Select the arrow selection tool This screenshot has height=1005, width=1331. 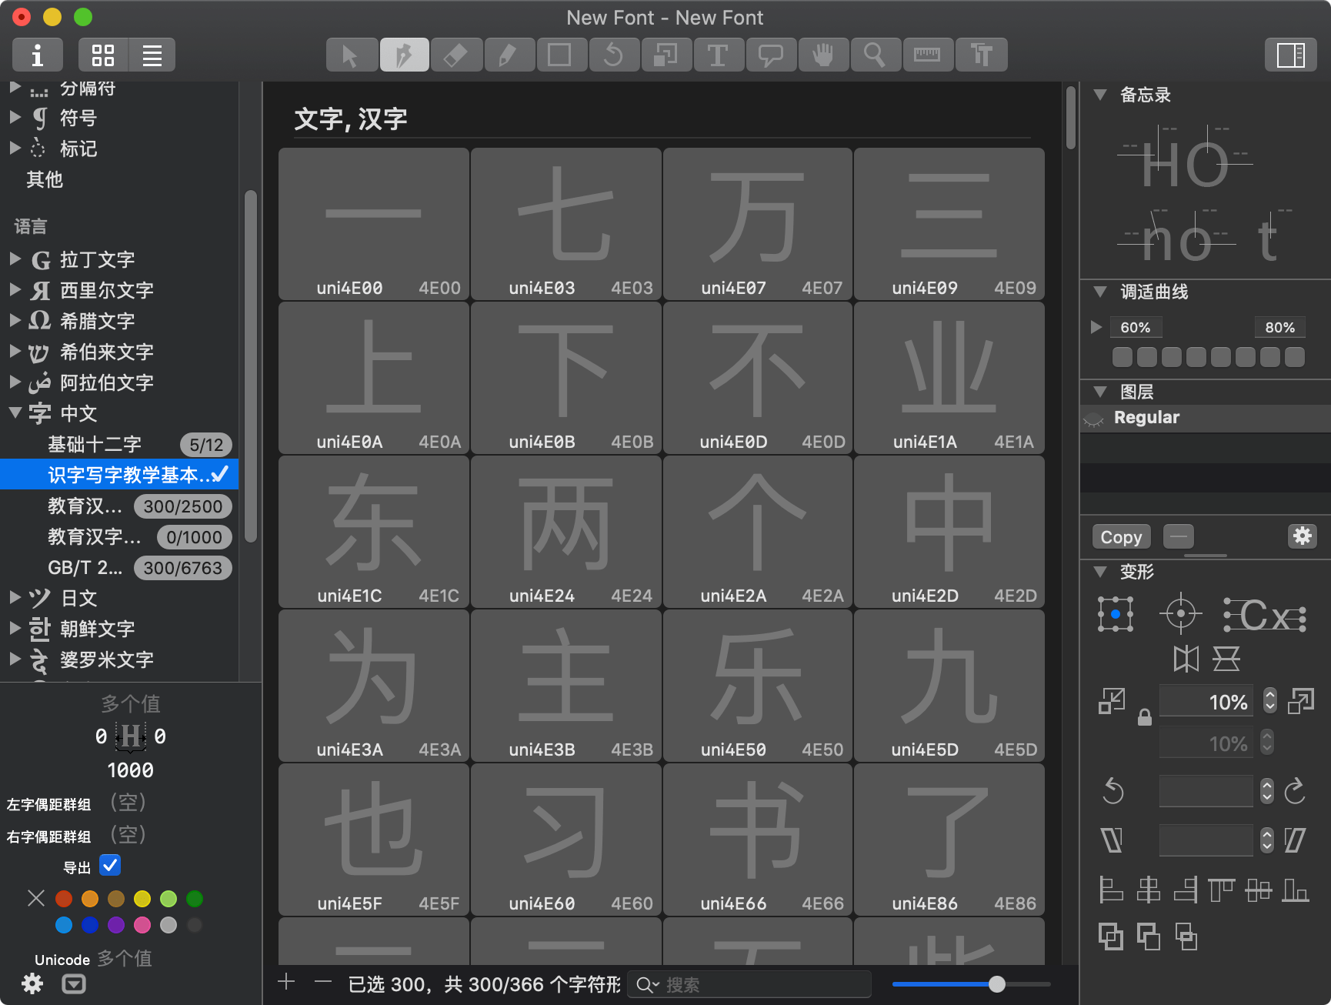[x=352, y=55]
